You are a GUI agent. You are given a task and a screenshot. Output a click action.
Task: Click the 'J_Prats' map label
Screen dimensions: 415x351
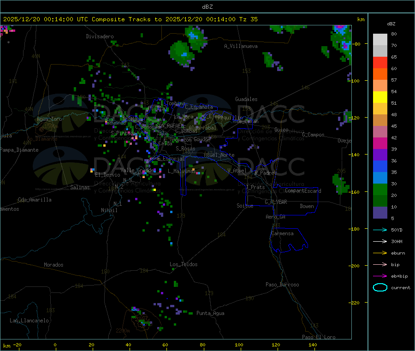(255, 187)
